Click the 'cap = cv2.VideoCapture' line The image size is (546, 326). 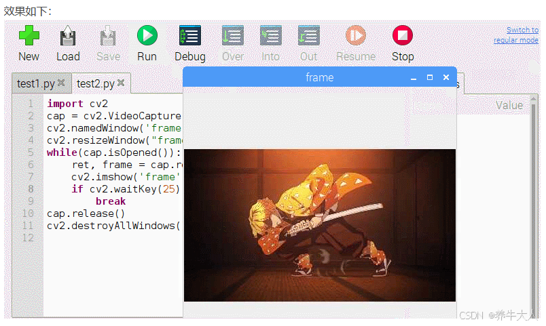pos(114,116)
